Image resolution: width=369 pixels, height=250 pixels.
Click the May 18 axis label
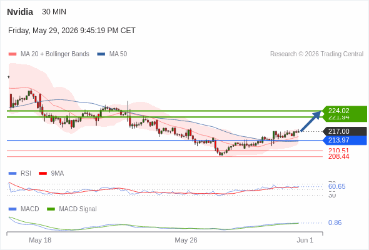point(40,240)
